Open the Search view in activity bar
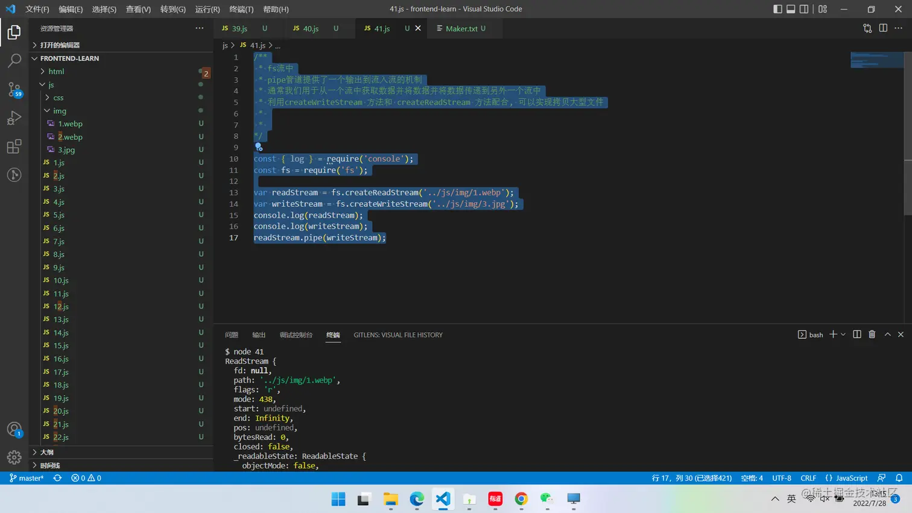912x513 pixels. point(14,60)
